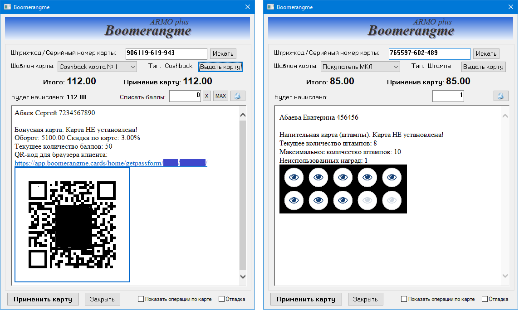Click the gift icon button beside MAX
519x310 pixels.
(x=238, y=96)
